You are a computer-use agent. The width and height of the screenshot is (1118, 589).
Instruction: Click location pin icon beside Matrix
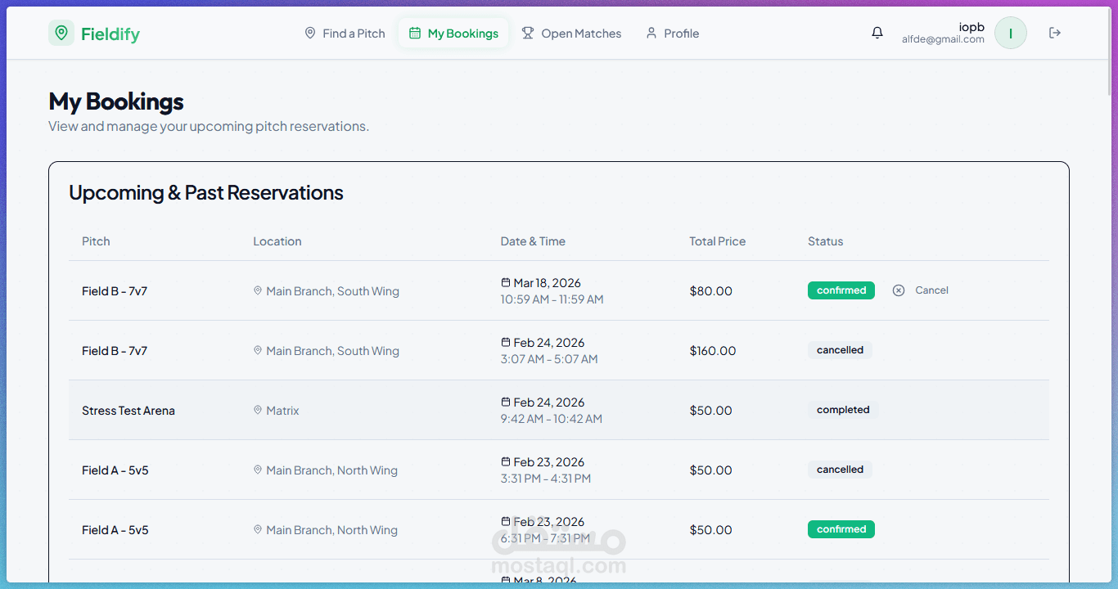[x=258, y=410]
